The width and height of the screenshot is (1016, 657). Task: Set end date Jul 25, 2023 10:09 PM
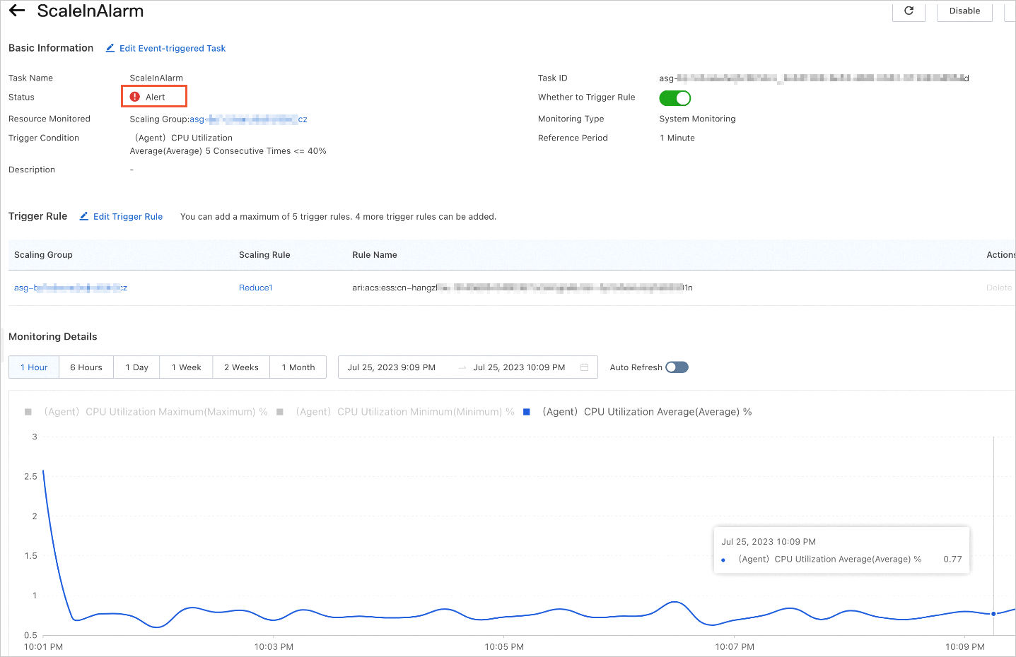[x=519, y=367]
